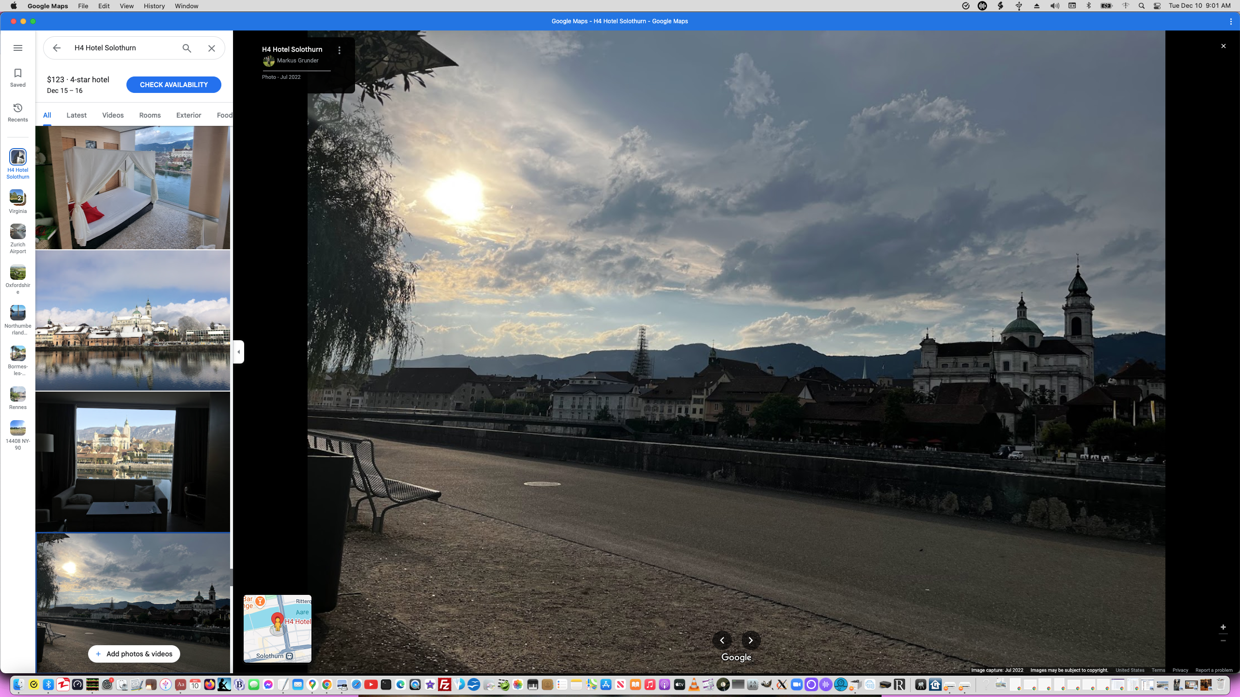
Task: Click the search magnifier icon
Action: point(186,48)
